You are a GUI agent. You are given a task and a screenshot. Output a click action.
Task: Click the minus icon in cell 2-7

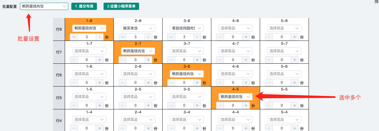tap(123, 60)
